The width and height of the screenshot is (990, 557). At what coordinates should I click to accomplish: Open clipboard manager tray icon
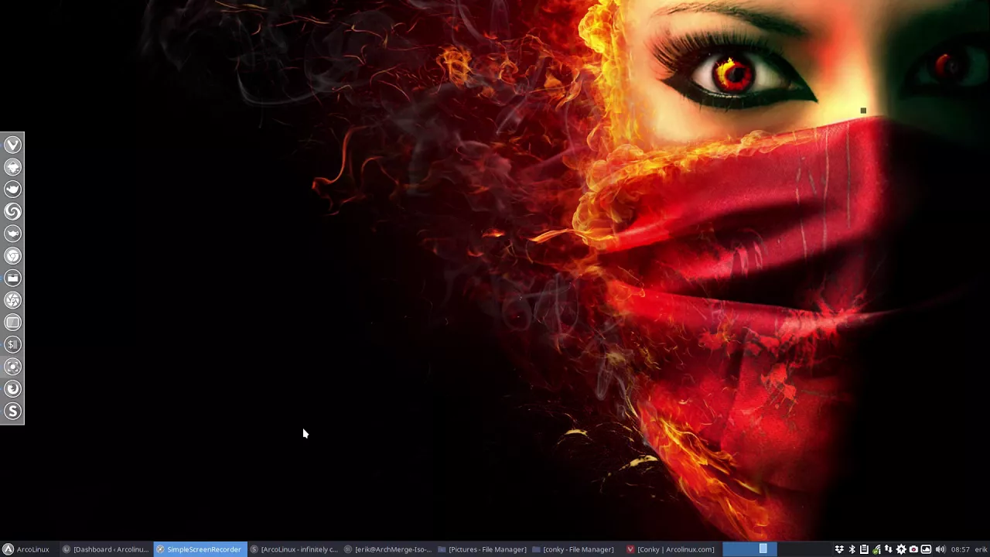tap(864, 549)
